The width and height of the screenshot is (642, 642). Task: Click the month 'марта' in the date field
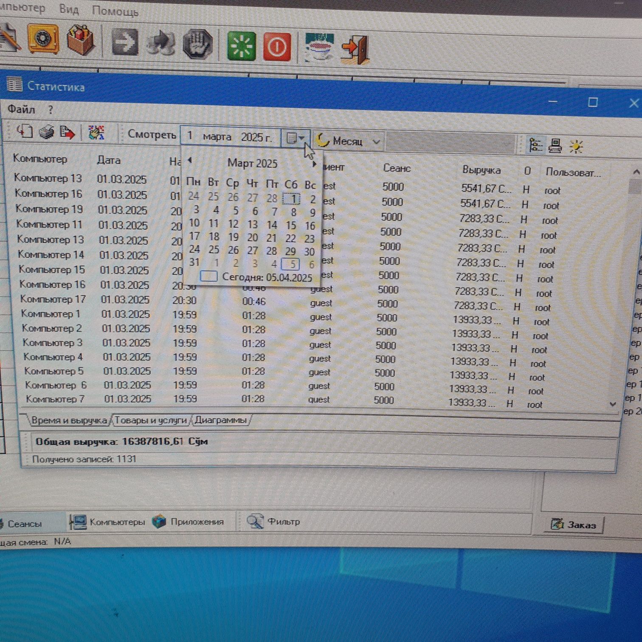click(x=217, y=137)
